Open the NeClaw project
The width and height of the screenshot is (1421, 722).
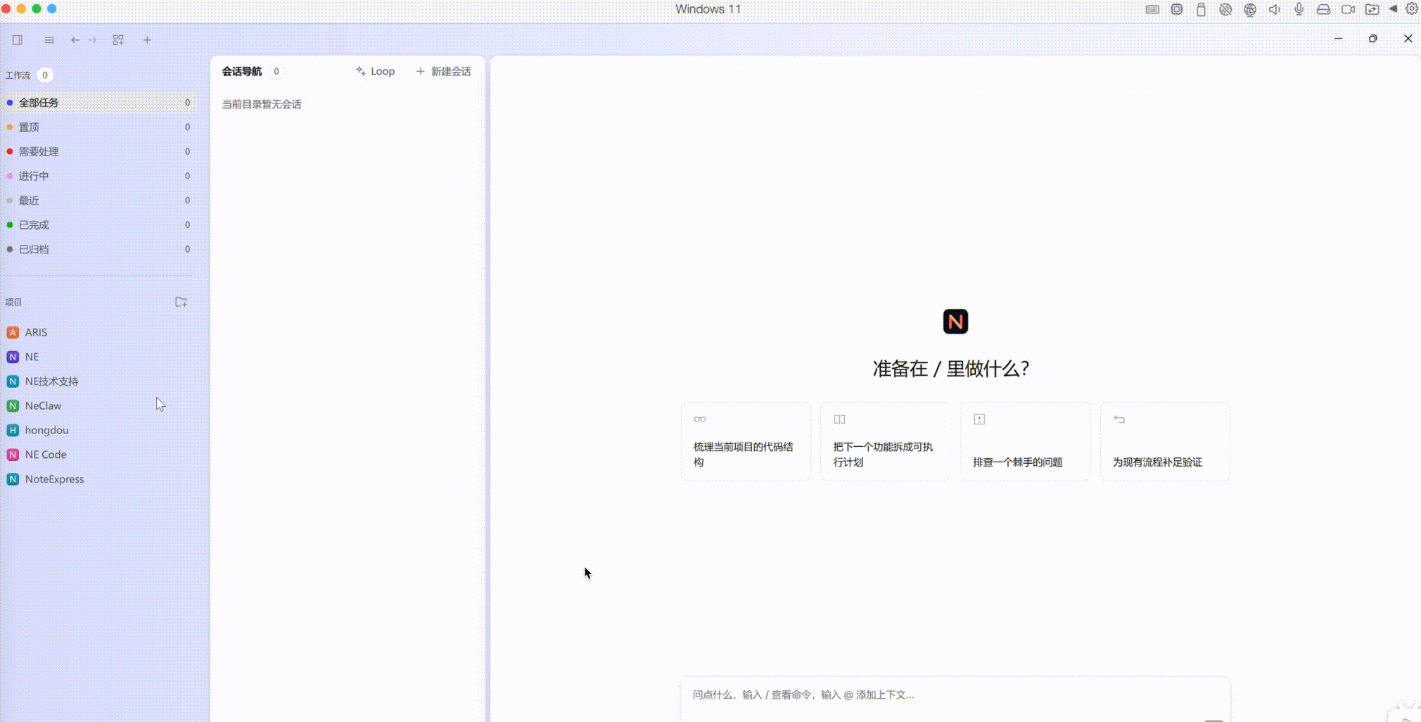coord(99,406)
